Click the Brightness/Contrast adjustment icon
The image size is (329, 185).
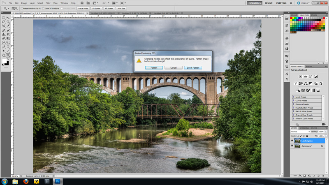(x=301, y=76)
